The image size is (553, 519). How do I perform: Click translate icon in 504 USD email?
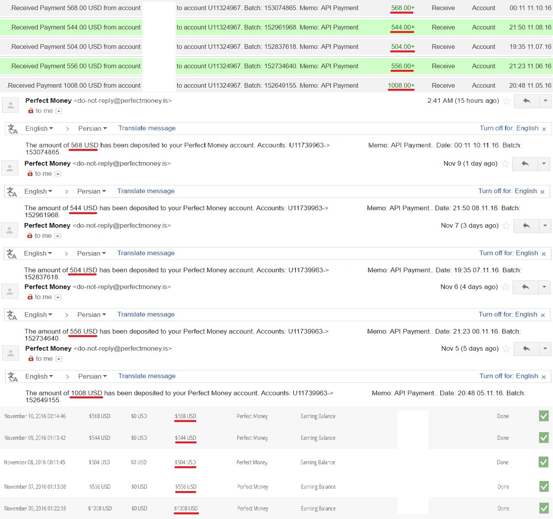(x=12, y=254)
